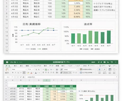Click the Excel app icon in title bar
The width and height of the screenshot is (122, 101).
coord(7,62)
